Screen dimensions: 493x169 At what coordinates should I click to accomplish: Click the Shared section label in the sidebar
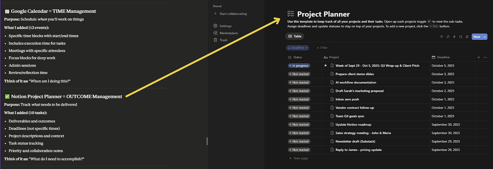[x=217, y=6]
